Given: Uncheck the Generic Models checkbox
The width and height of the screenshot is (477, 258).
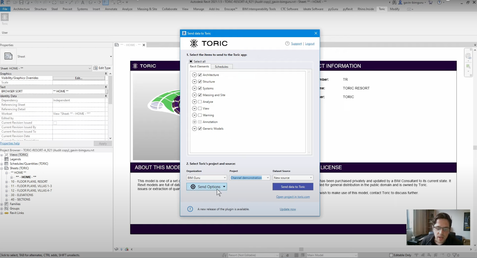Looking at the screenshot, I should 200,129.
